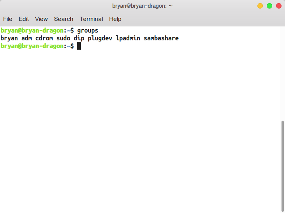The image size is (285, 213).
Task: Click 'lpadmin' in the groups output
Action: [128, 38]
